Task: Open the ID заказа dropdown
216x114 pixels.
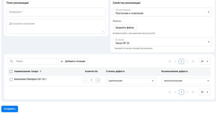Action: [162, 42]
